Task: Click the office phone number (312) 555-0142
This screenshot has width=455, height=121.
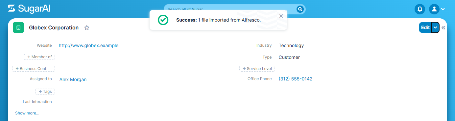Action: pyautogui.click(x=296, y=79)
